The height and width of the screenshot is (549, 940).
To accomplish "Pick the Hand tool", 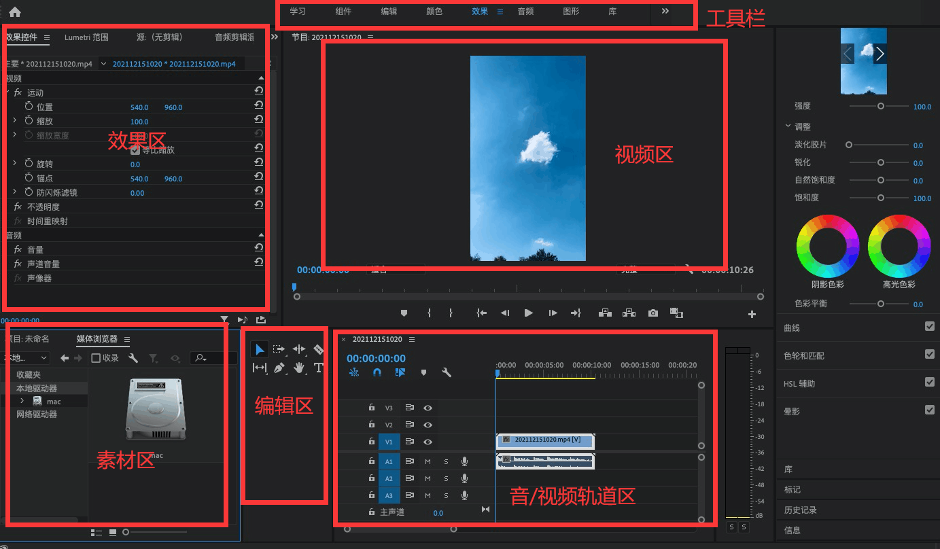I will (299, 368).
